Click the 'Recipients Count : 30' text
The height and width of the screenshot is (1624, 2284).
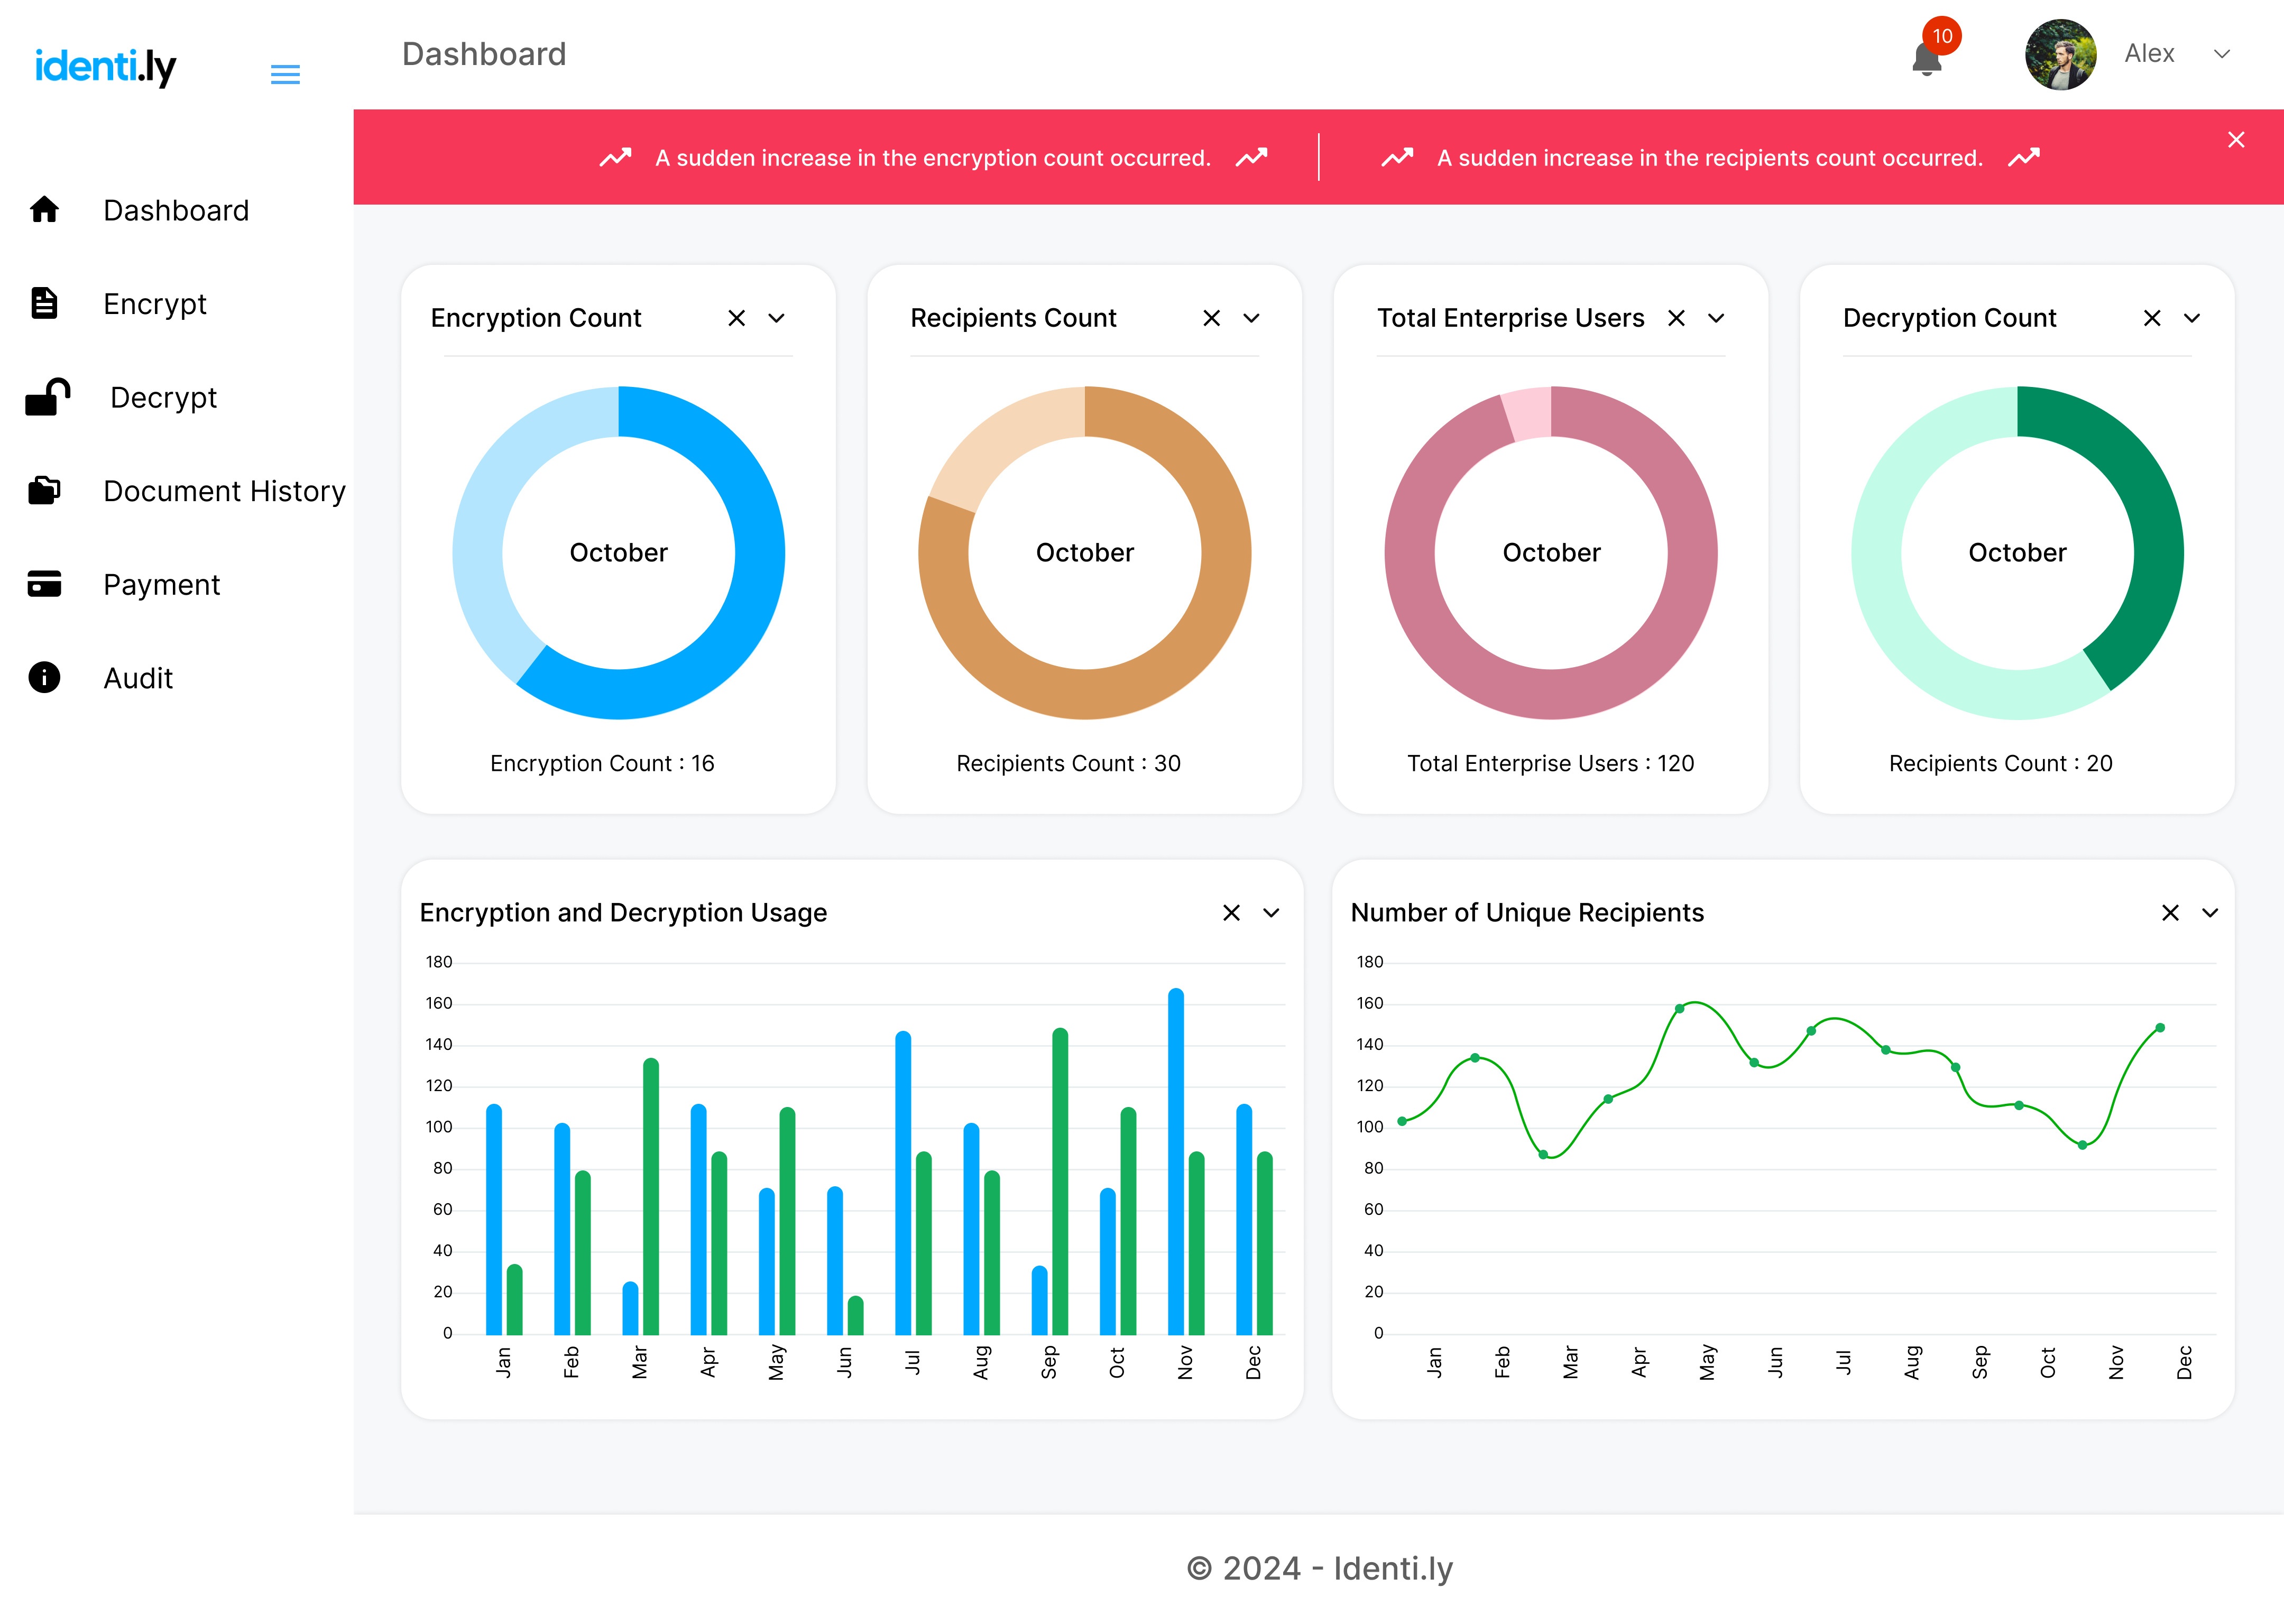[x=1068, y=763]
